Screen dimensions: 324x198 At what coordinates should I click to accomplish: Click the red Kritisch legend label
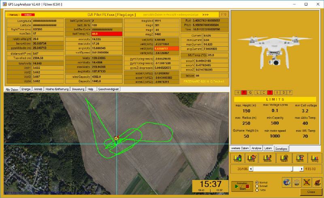[x=28, y=15]
